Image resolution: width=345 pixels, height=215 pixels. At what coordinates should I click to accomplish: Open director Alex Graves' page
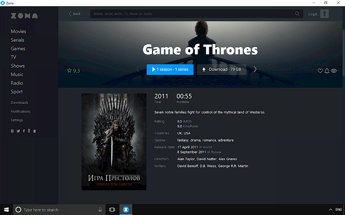[x=228, y=159]
